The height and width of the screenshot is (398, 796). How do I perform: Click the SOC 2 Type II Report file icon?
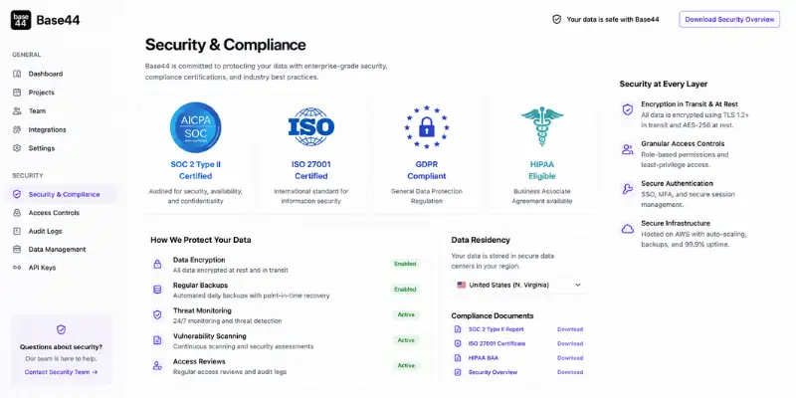[458, 329]
